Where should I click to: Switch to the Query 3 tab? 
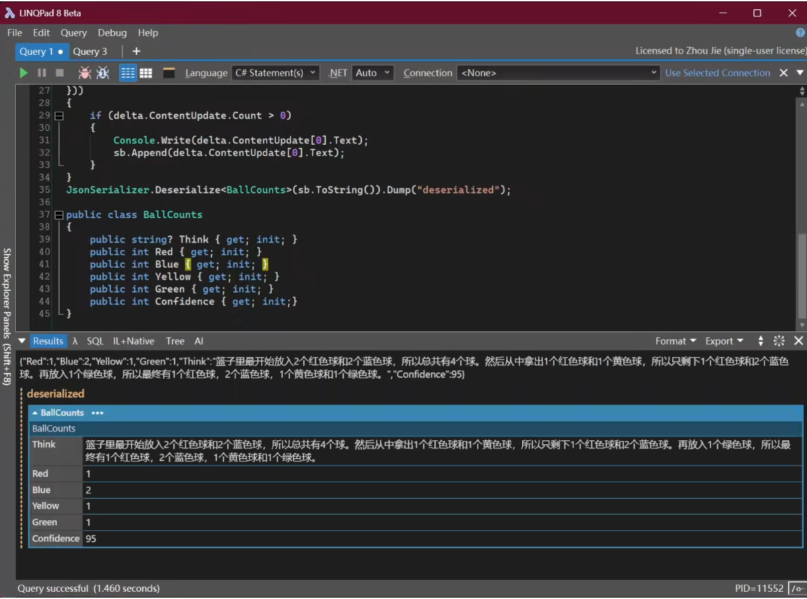[x=90, y=51]
